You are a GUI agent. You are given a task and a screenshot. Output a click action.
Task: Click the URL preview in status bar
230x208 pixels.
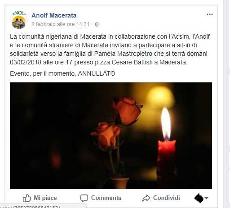(43, 206)
